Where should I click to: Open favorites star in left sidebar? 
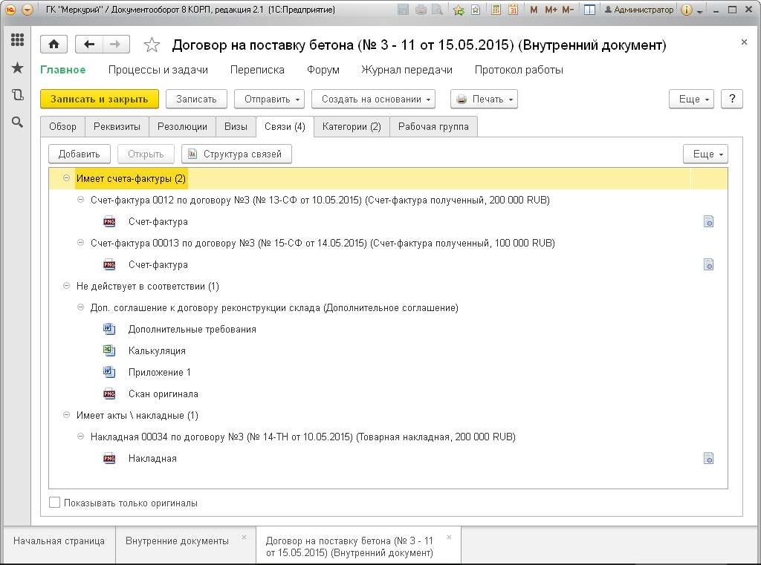(18, 68)
